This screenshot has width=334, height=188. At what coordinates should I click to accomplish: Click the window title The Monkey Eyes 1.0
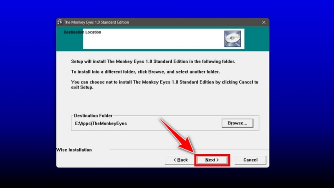tap(96, 22)
